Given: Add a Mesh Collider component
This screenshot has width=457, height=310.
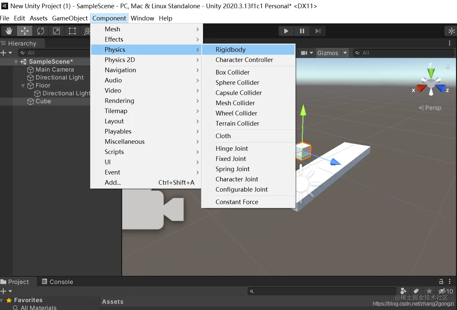Looking at the screenshot, I should (248, 103).
